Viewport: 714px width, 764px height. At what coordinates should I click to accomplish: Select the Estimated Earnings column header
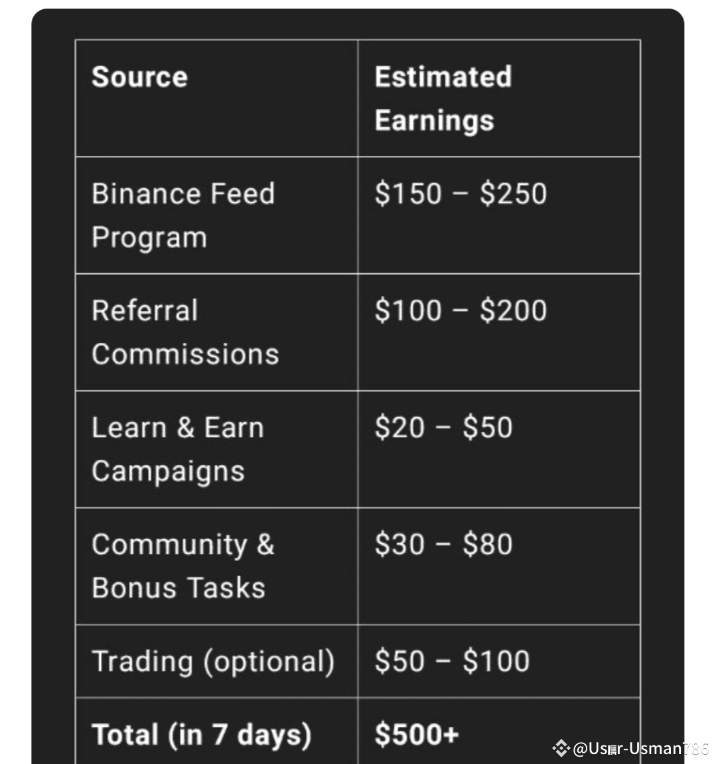(443, 98)
